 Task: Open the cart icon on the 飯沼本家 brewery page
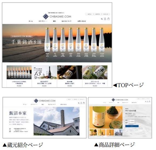click(84, 103)
